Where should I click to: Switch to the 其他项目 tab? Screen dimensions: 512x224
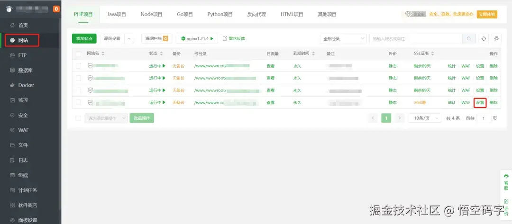[327, 14]
